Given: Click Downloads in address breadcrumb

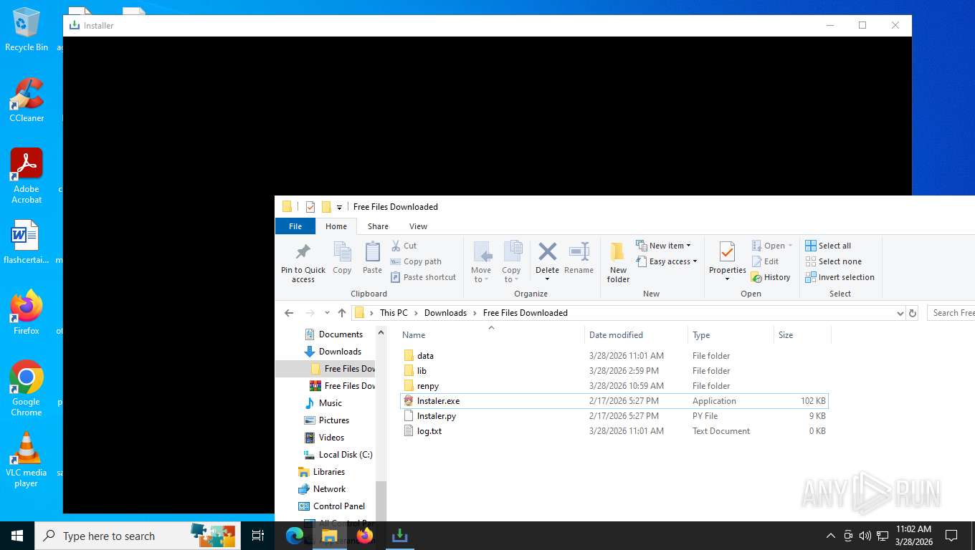Looking at the screenshot, I should coord(445,313).
